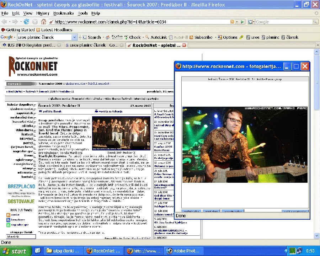Open the History menu
Viewport: 320px width, 256px height.
tap(43, 13)
